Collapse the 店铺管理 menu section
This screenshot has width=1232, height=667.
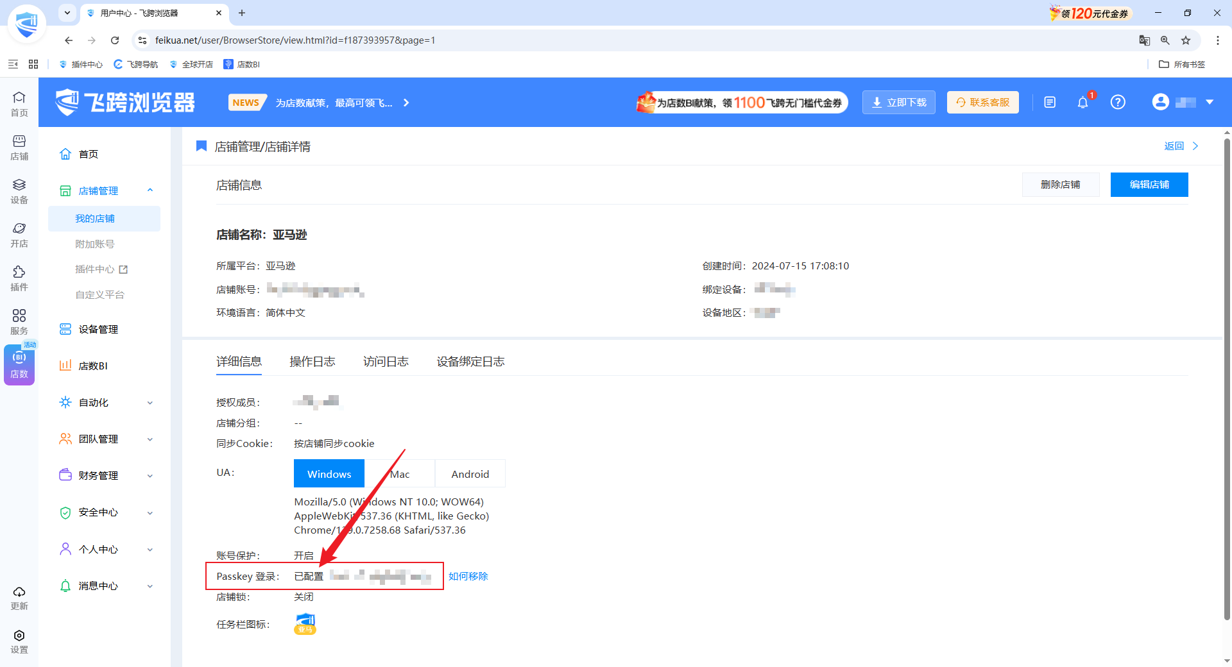(x=150, y=190)
